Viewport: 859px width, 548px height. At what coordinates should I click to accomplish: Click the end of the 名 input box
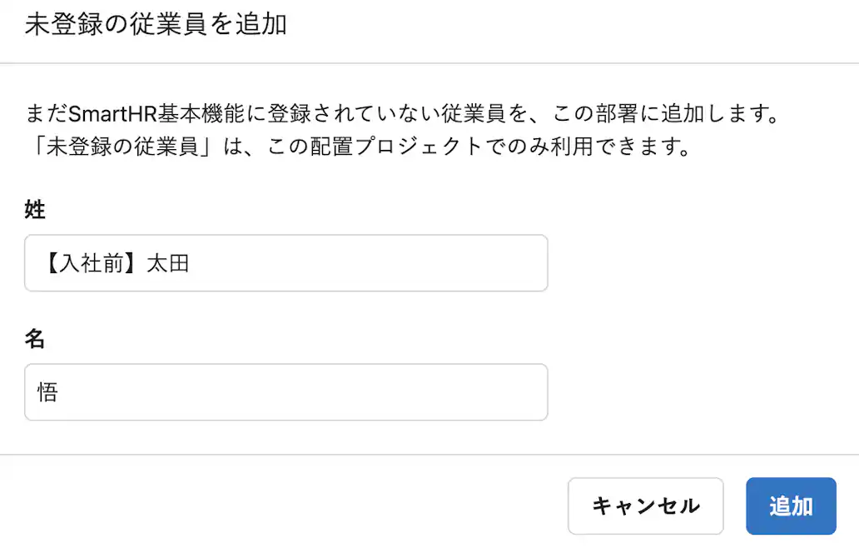tap(524, 391)
